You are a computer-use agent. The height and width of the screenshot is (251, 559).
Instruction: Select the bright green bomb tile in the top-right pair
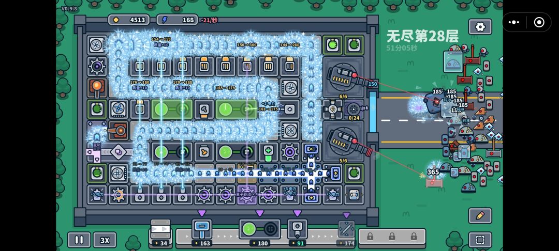tap(333, 45)
